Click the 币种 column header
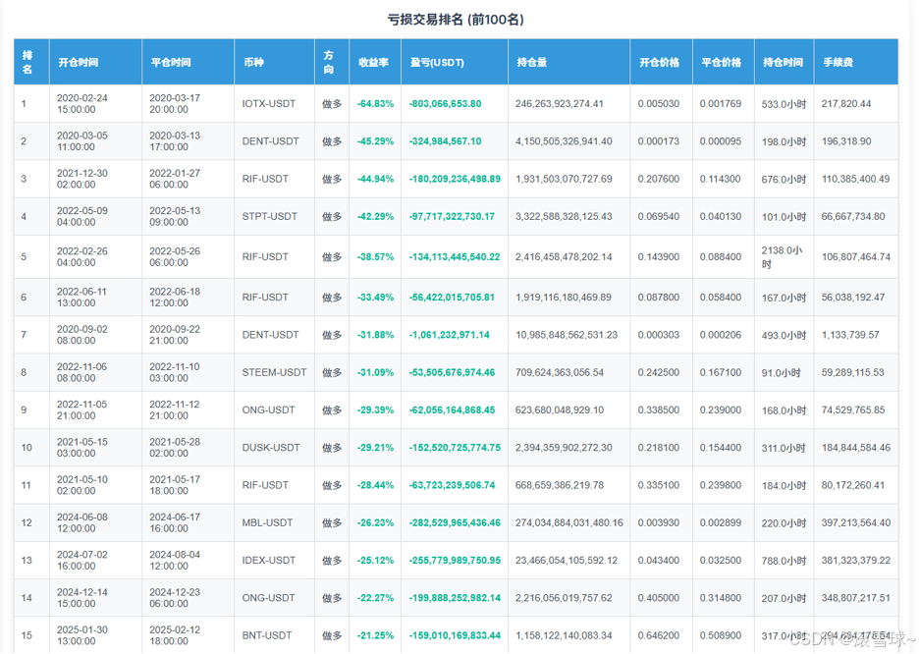Image resolution: width=920 pixels, height=654 pixels. coord(275,62)
